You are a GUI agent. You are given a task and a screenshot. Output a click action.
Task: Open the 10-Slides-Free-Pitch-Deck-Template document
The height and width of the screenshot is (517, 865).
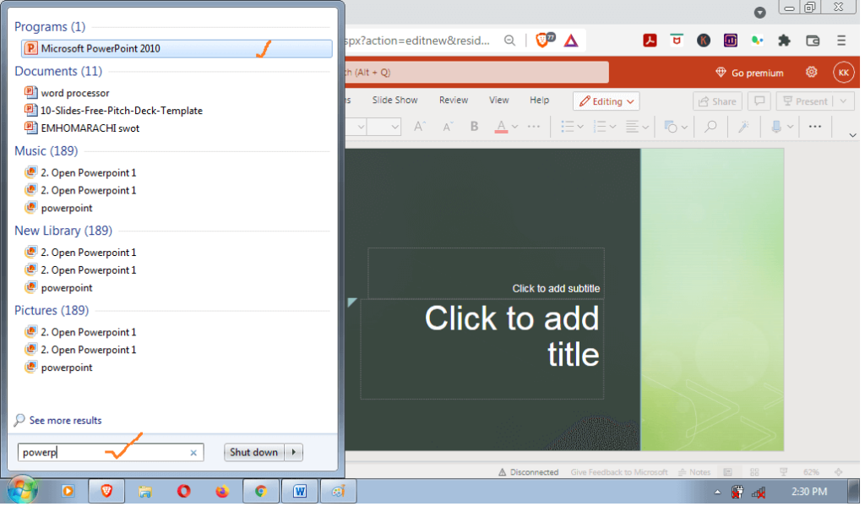tap(122, 111)
